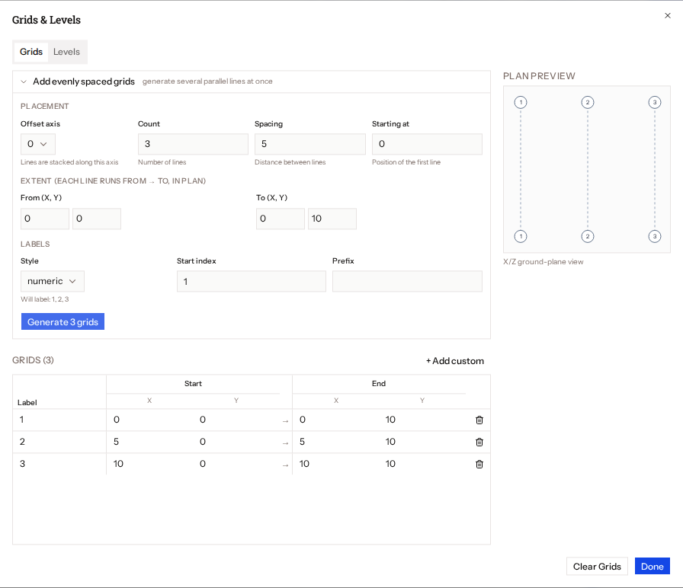Click the From X coordinate field
This screenshot has height=588, width=683.
(45, 219)
